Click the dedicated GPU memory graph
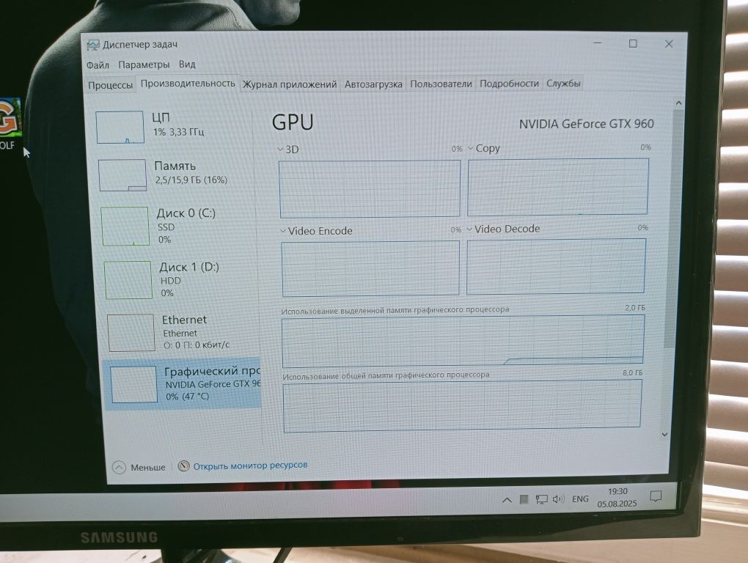This screenshot has height=563, width=748. pyautogui.click(x=463, y=342)
